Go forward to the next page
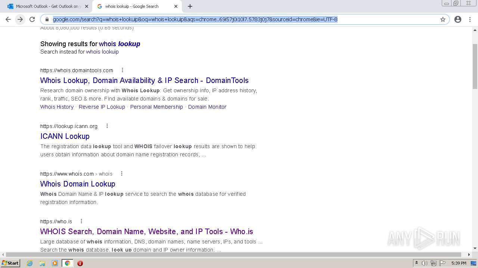478x268 pixels. 20,19
